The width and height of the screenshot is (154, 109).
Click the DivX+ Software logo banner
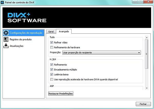[x=77, y=18]
